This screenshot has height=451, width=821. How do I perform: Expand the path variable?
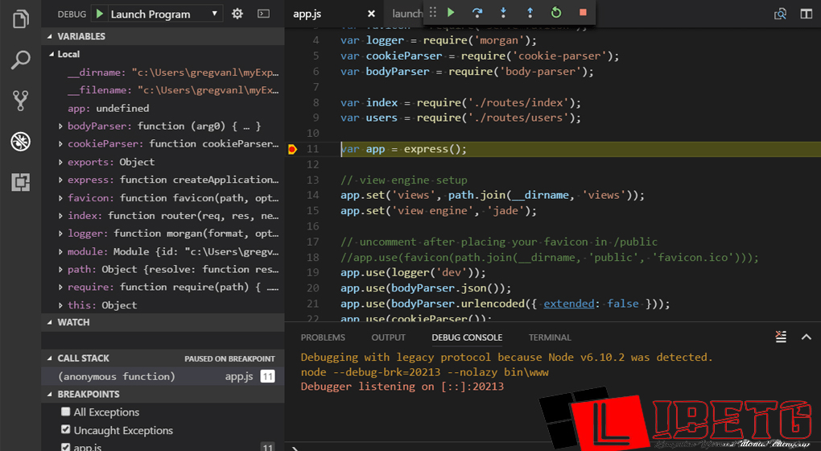(60, 269)
